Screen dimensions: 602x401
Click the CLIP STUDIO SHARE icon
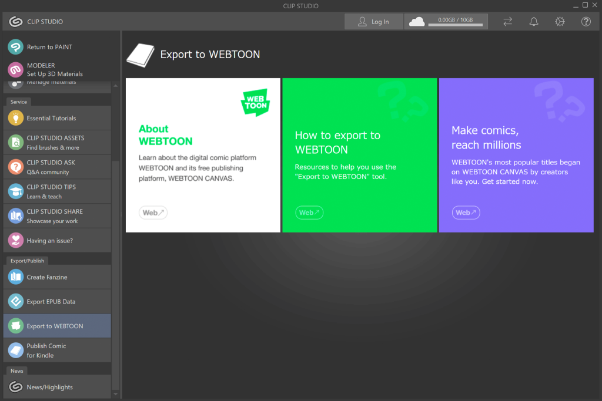[x=16, y=216]
